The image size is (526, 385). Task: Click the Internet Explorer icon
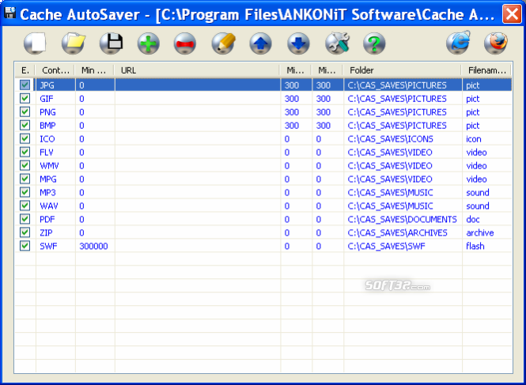[x=458, y=43]
